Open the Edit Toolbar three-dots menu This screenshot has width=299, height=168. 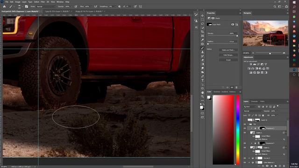(x=202, y=100)
